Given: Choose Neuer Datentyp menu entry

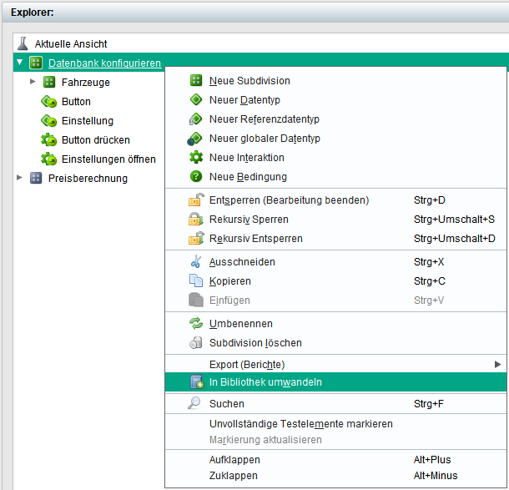Looking at the screenshot, I should pos(335,99).
